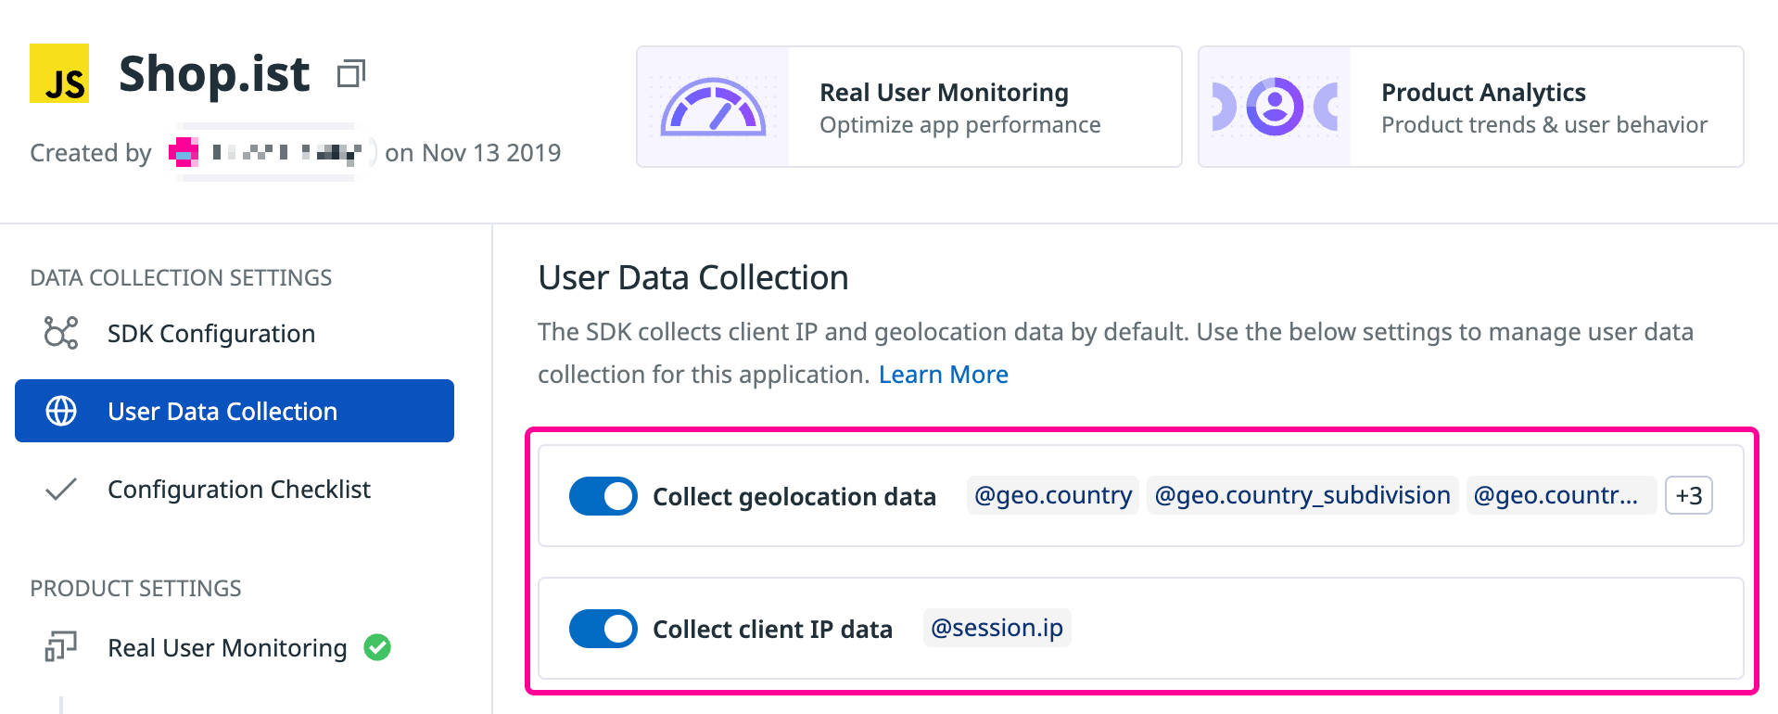Screen dimensions: 1778x714
Task: Click the Real User Monitoring gauge icon
Action: coord(712,108)
